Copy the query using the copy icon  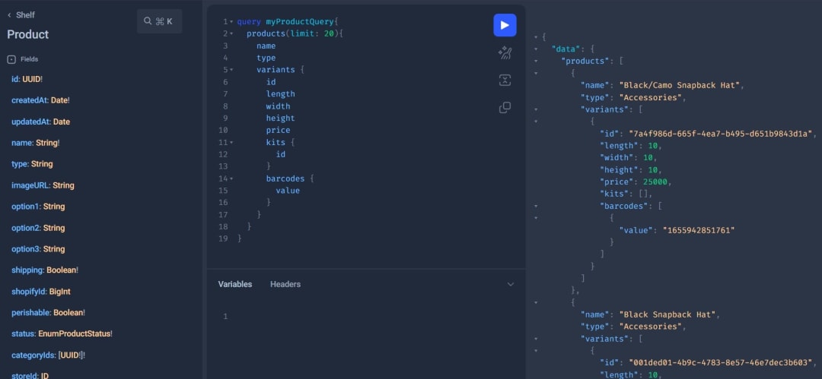[x=505, y=107]
